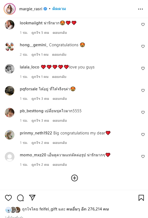Open the margie_rasri username link
Screen dimensions: 148x218
[31, 9]
